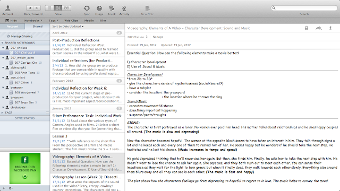Change notebook via 207 Chelsea selector
This screenshot has width=340, height=191.
point(137,37)
